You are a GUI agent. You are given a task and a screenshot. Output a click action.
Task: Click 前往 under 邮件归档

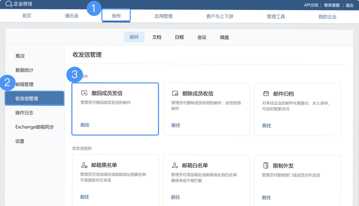pos(266,125)
